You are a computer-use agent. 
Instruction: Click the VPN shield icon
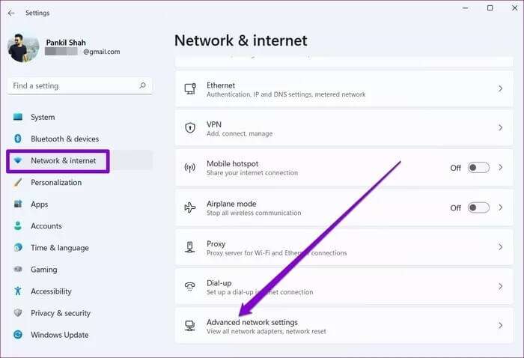[x=190, y=128]
